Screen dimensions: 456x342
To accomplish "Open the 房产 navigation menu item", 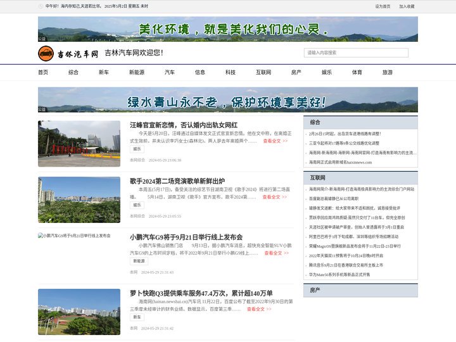I will pos(296,72).
